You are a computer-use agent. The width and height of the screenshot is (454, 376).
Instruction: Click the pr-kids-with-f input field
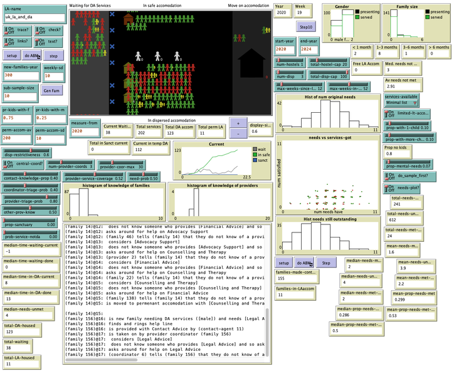16,118
